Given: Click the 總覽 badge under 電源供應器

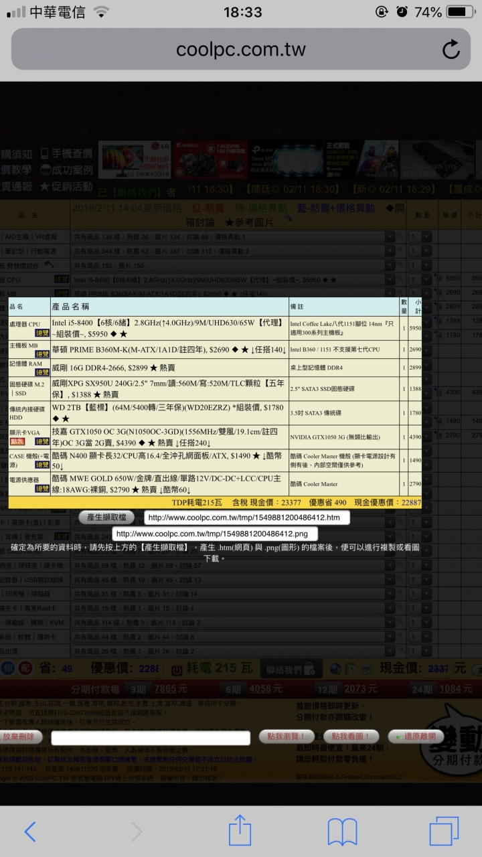Looking at the screenshot, I should click(x=42, y=489).
